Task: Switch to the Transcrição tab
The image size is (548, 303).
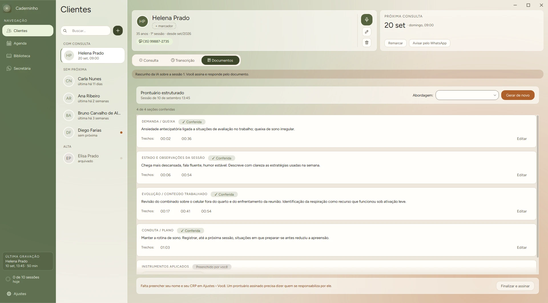Action: [x=183, y=61]
